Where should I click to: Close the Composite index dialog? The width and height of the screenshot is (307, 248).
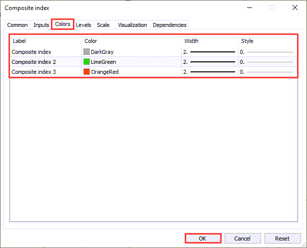295,8
